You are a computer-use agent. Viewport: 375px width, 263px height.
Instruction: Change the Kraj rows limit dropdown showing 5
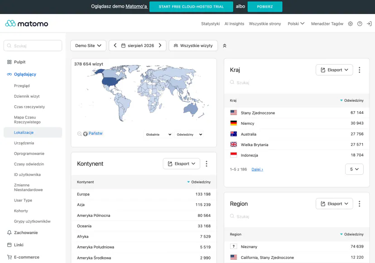(354, 169)
